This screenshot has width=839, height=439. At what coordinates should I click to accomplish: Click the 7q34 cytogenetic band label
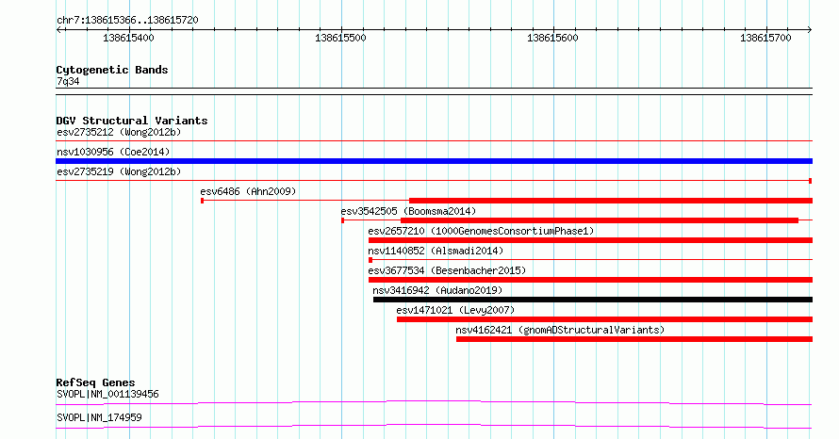(x=68, y=81)
